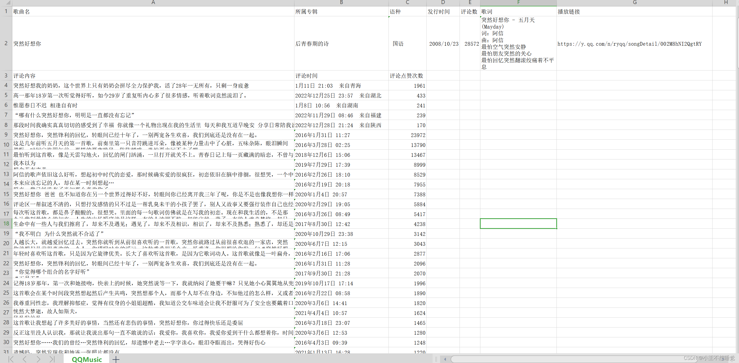Open the y.qq.com songDetail link
This screenshot has width=739, height=363.
[x=629, y=44]
